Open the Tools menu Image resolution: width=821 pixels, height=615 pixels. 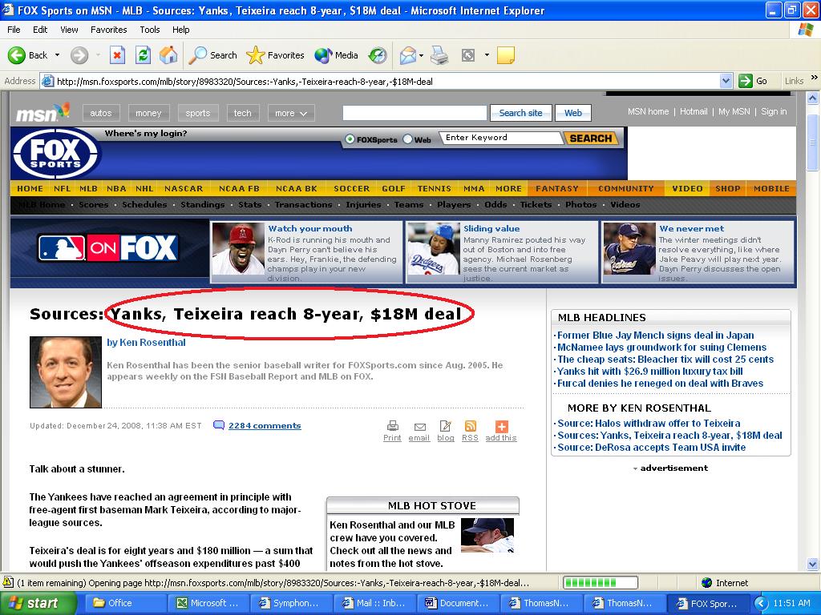(150, 30)
